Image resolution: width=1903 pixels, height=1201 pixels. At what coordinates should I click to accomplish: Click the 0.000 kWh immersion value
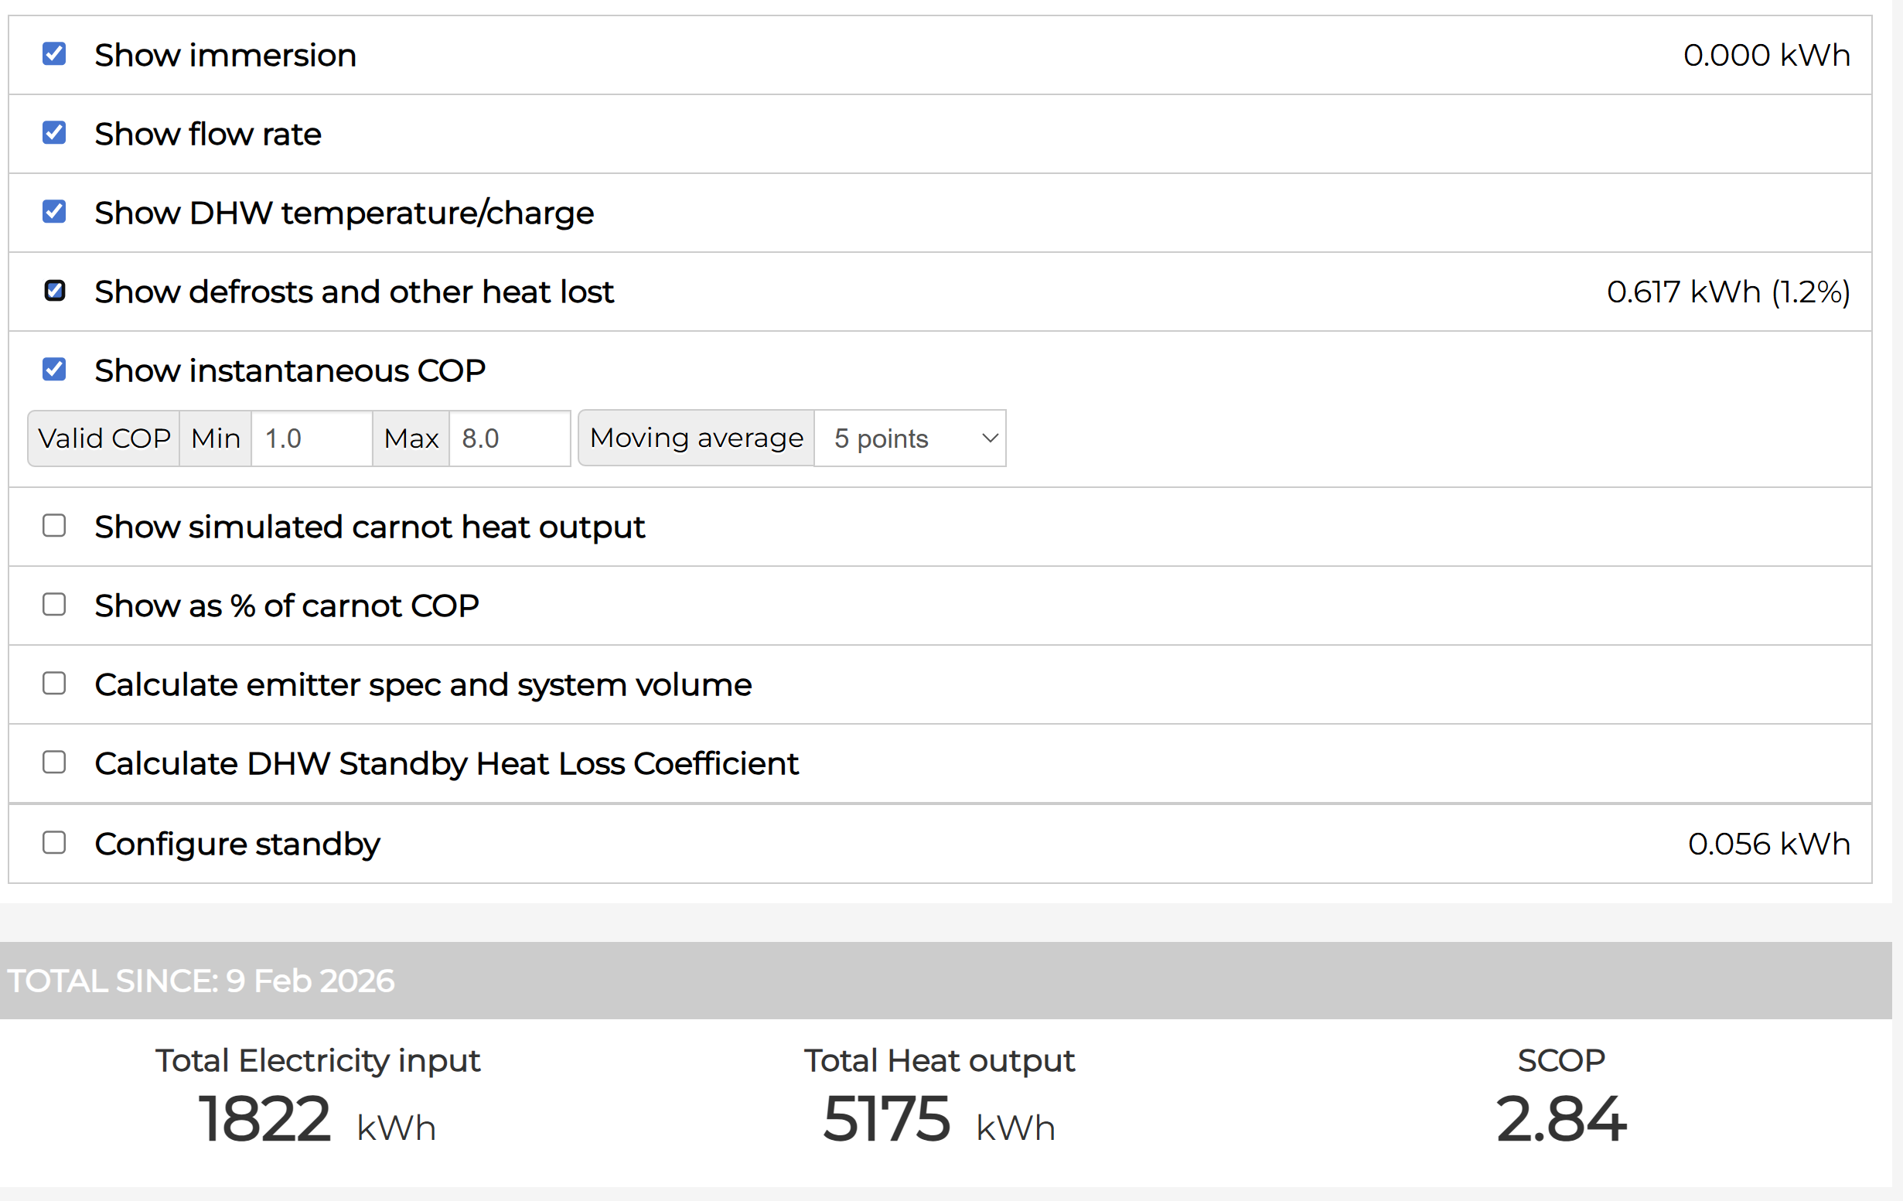click(1766, 56)
